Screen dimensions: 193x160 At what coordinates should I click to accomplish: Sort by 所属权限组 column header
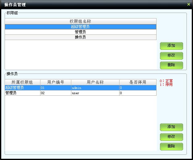(22, 82)
